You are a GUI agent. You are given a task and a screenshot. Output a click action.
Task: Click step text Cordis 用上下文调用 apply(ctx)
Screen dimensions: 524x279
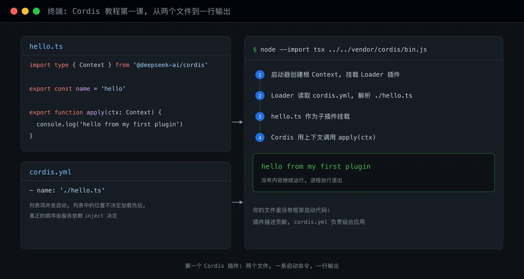(323, 137)
